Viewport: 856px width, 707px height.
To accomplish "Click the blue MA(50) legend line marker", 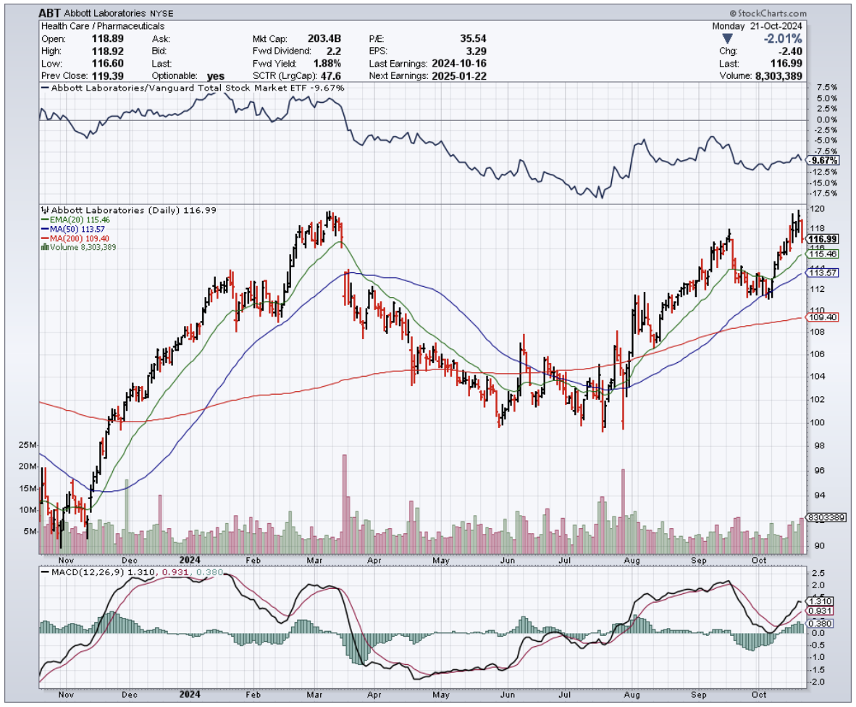I will coord(44,228).
